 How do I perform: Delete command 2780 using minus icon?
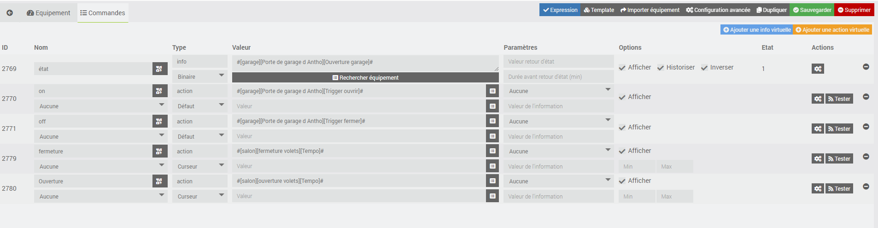(x=866, y=187)
